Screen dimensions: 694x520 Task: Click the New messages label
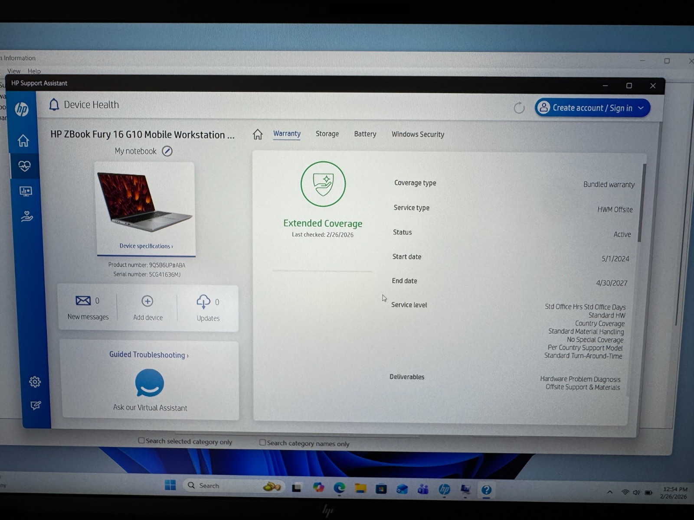click(x=88, y=317)
